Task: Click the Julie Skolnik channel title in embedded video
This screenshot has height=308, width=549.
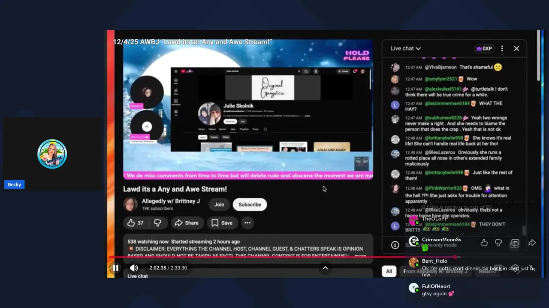Action: click(x=238, y=106)
